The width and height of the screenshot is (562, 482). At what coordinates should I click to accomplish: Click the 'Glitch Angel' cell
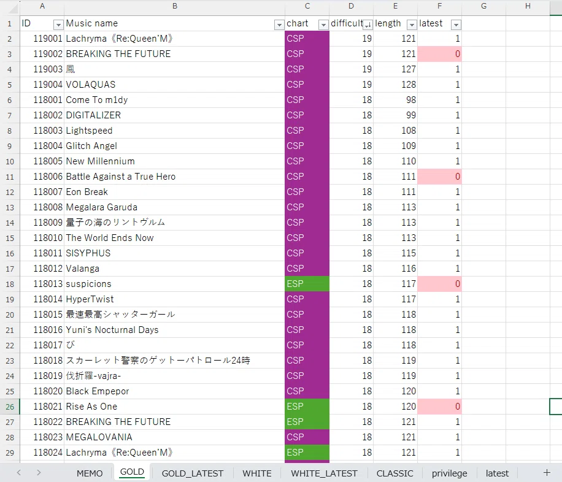pos(174,146)
